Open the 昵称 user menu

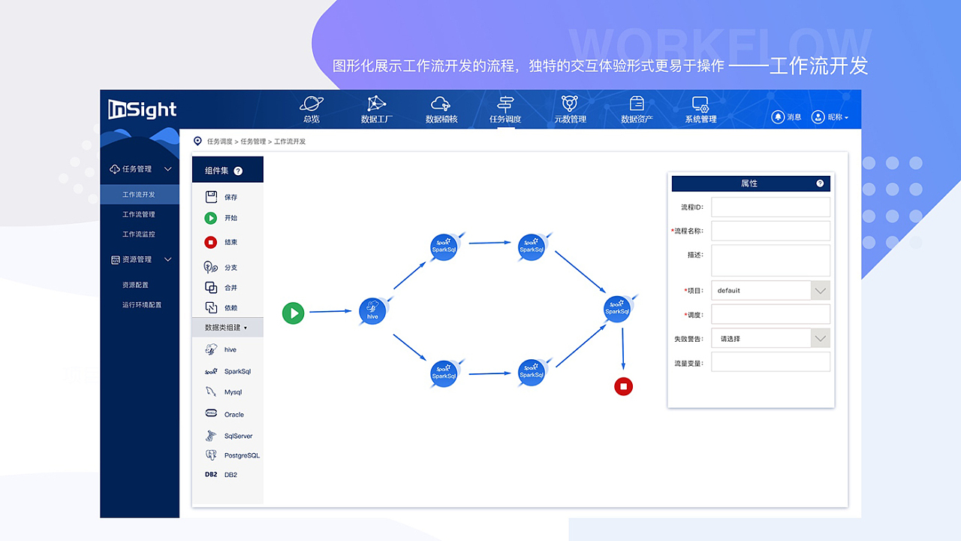[830, 117]
